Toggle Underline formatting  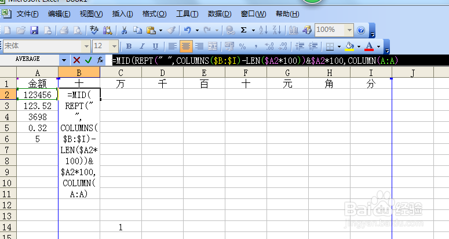(155, 46)
